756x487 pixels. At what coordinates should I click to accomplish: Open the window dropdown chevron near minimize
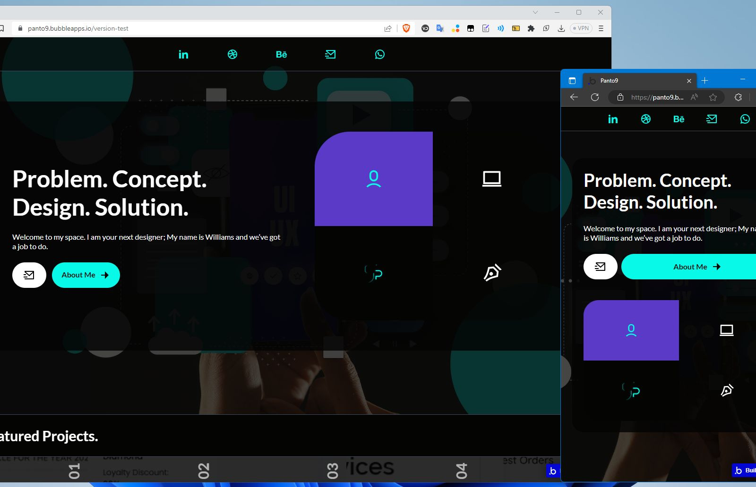pyautogui.click(x=535, y=12)
